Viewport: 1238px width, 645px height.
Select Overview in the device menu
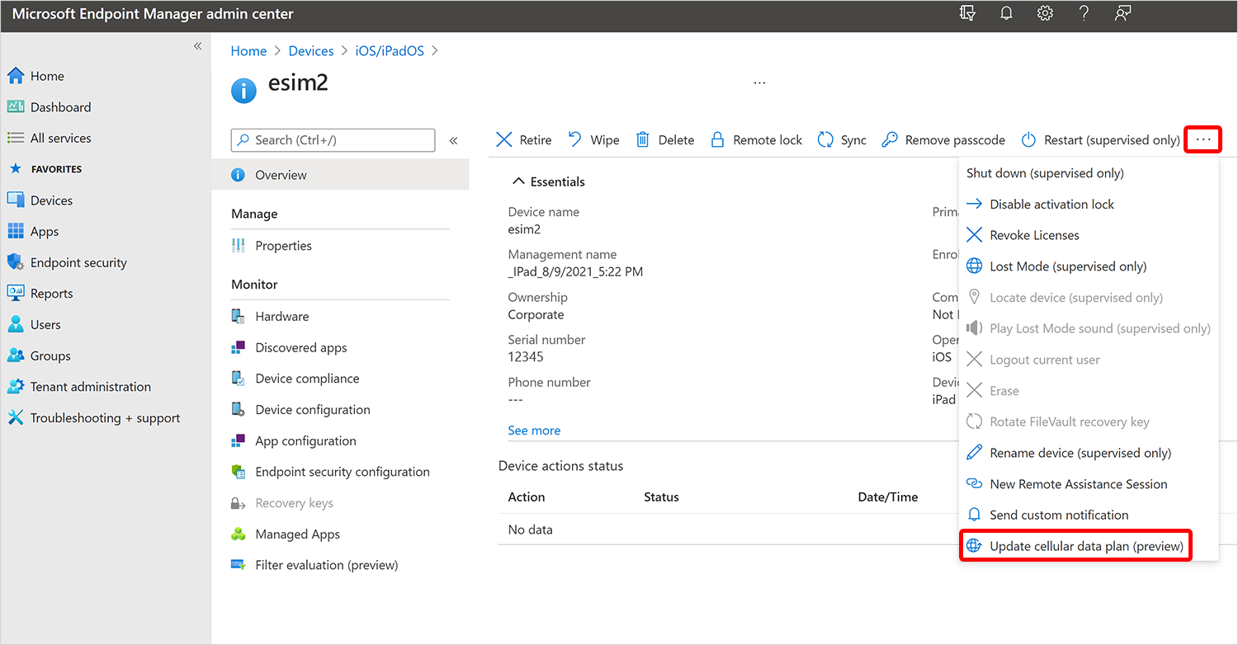[340, 175]
